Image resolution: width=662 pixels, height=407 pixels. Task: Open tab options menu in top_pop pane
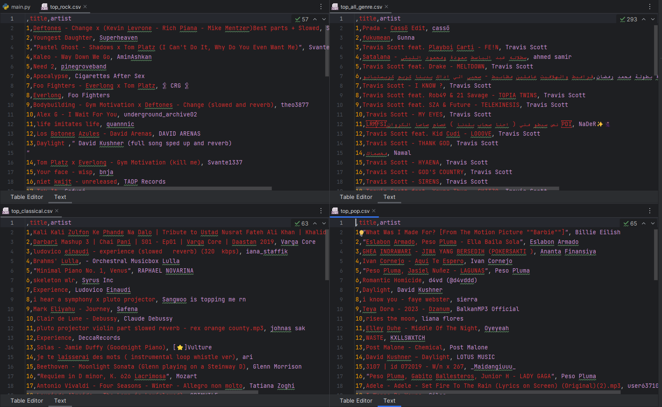tap(650, 211)
